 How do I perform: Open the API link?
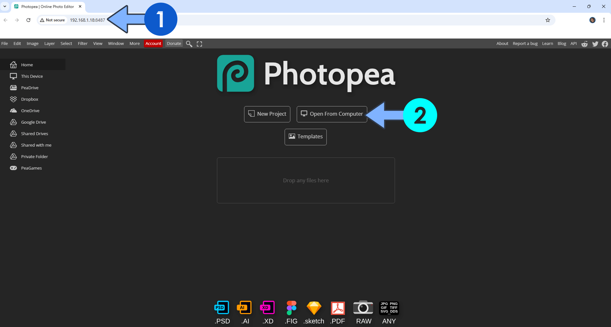(x=574, y=44)
